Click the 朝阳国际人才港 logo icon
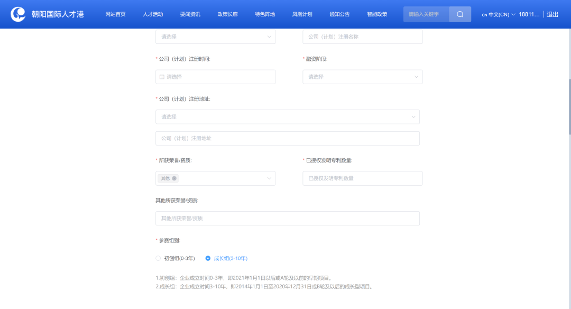 coord(19,14)
